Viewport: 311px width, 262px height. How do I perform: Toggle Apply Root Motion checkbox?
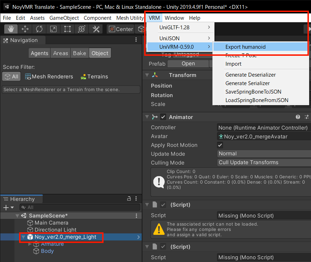coord(220,145)
